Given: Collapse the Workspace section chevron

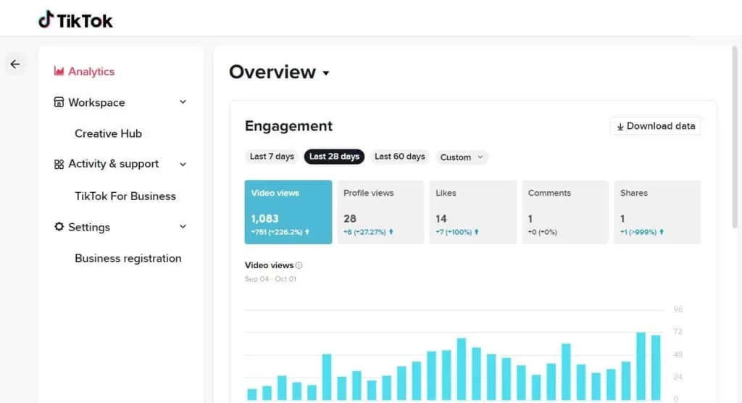Looking at the screenshot, I should pos(183,102).
